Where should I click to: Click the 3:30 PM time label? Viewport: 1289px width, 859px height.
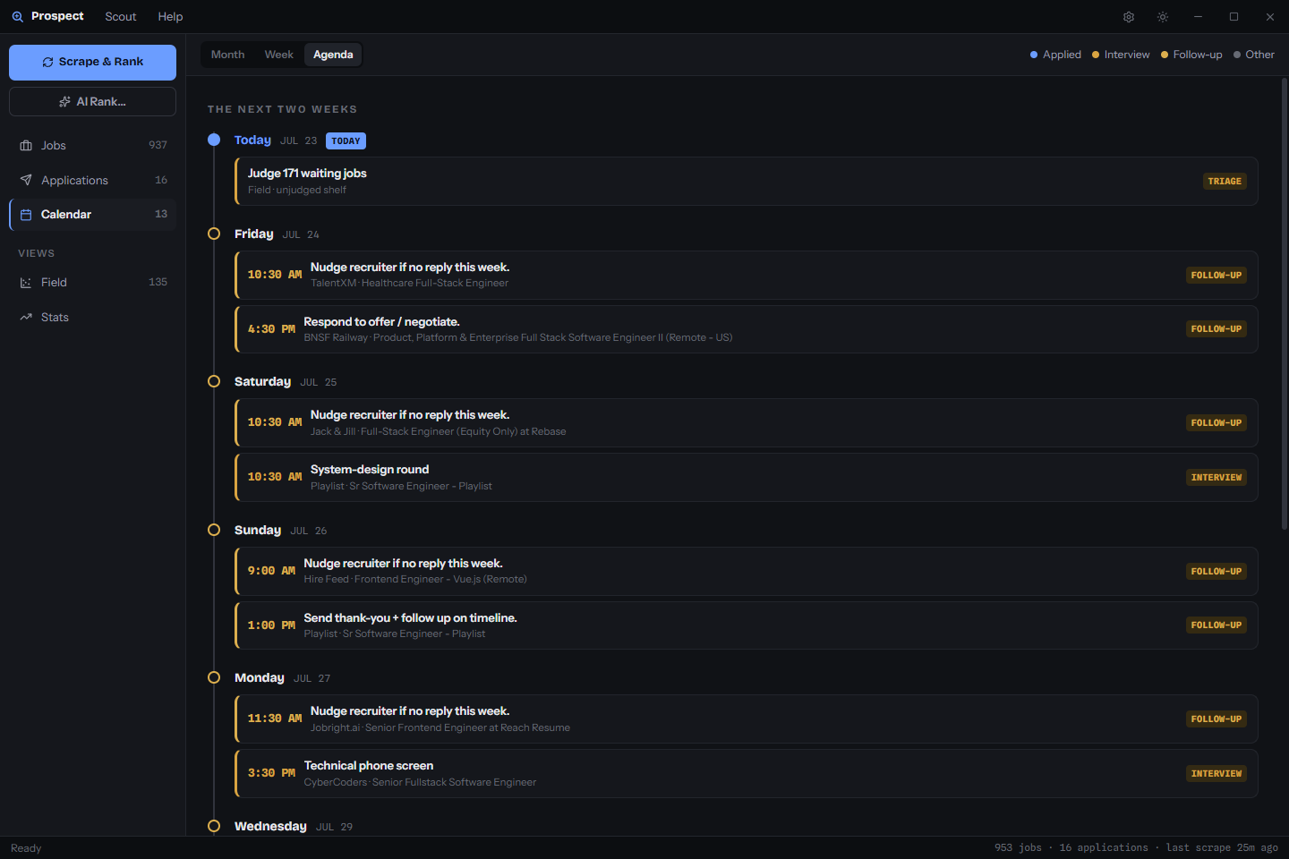point(271,773)
